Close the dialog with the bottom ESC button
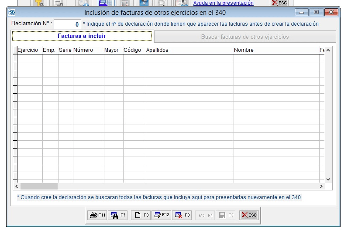Image resolution: width=358 pixels, height=244 pixels. [249, 215]
